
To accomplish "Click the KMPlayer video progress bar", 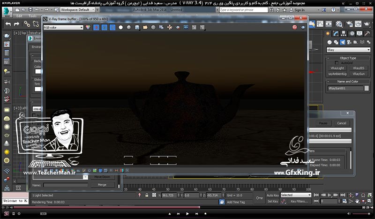I will pyautogui.click(x=187, y=207).
